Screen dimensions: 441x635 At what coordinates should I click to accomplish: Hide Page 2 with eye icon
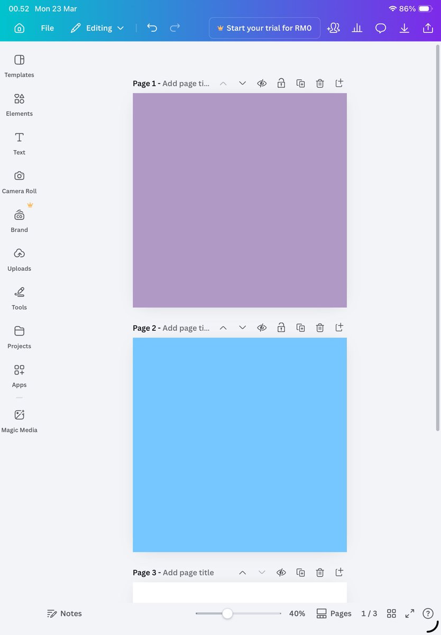pos(262,328)
